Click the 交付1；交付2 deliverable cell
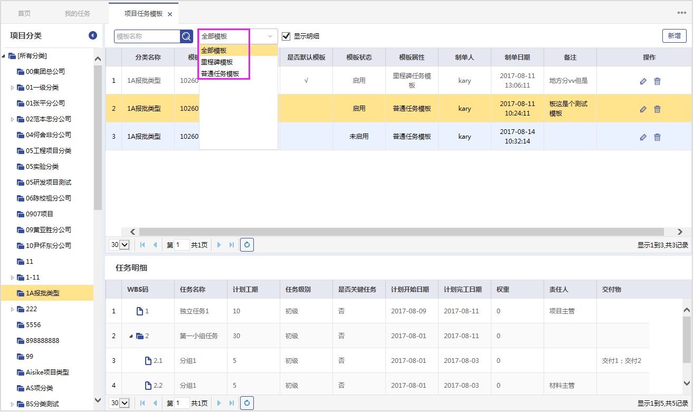 coord(623,361)
